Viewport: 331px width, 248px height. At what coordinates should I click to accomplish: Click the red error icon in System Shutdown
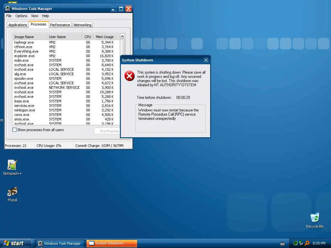(x=129, y=76)
